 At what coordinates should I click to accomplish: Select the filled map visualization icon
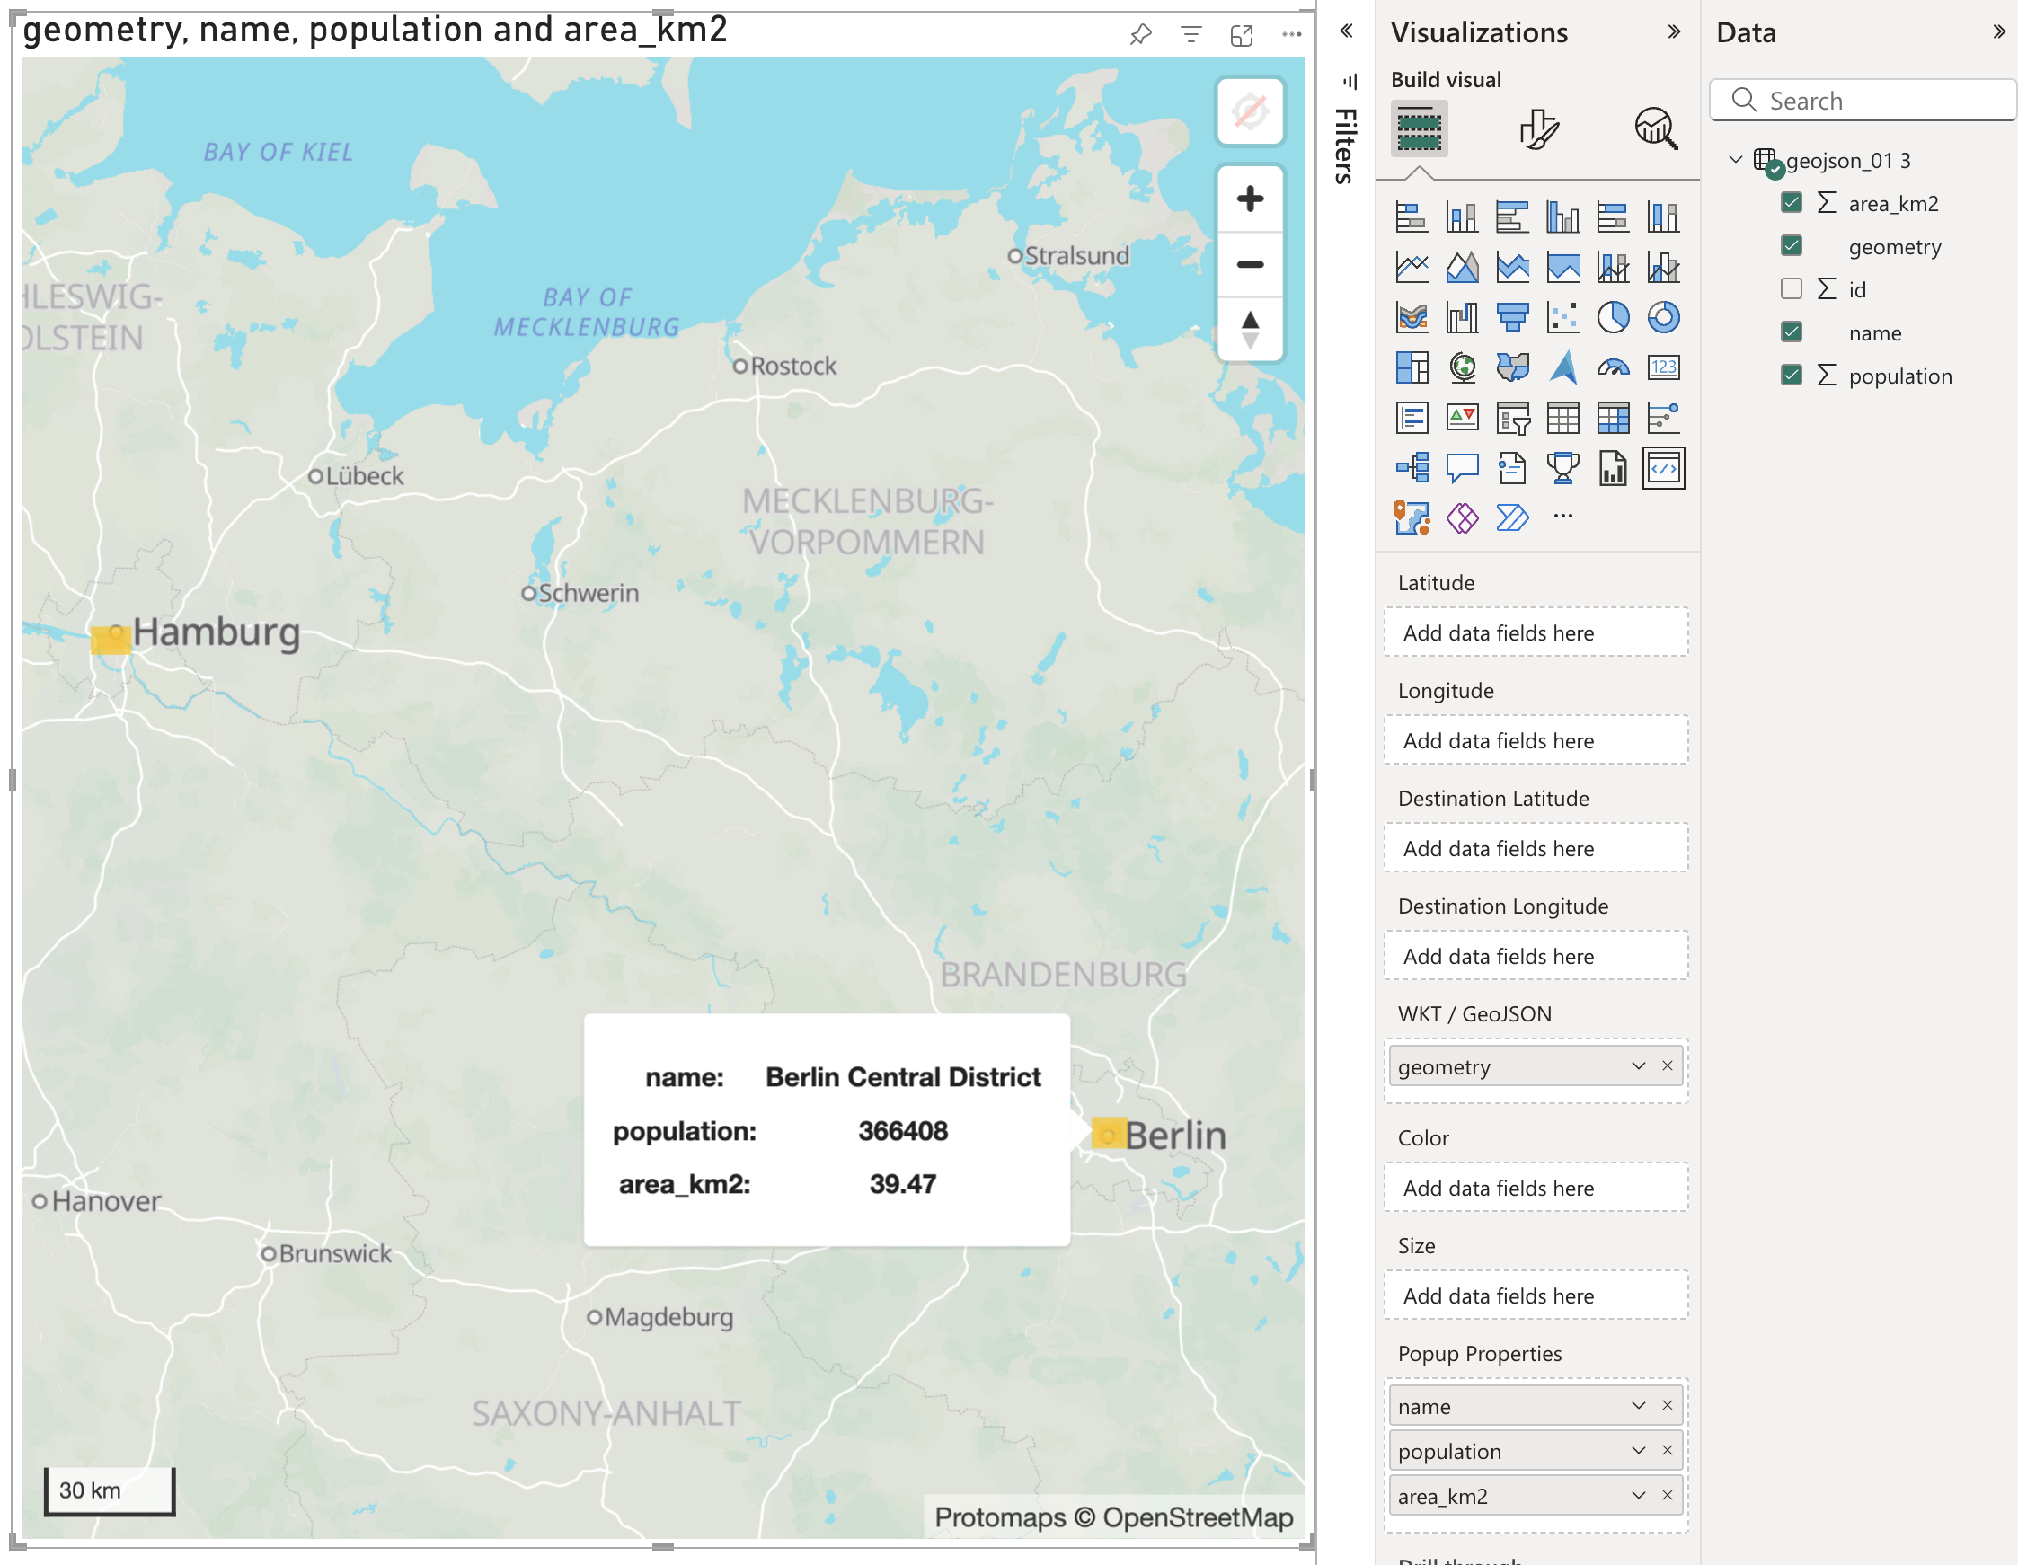click(1511, 367)
